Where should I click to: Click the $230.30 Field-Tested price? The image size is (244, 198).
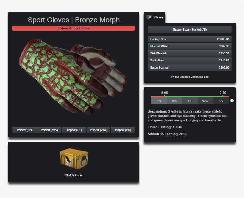[224, 53]
